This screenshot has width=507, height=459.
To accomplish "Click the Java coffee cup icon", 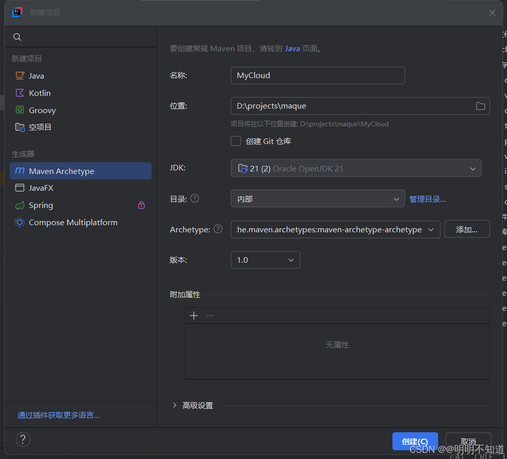I will [x=20, y=76].
